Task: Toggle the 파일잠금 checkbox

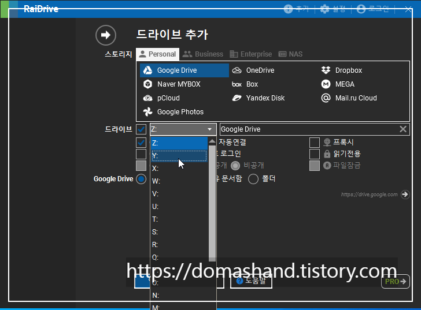Action: tap(315, 166)
